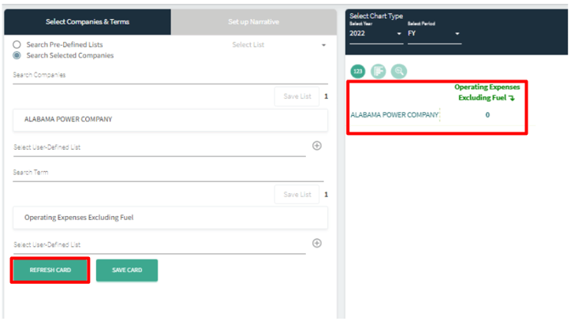
Task: Click company Select User-Defined List field
Action: click(159, 147)
